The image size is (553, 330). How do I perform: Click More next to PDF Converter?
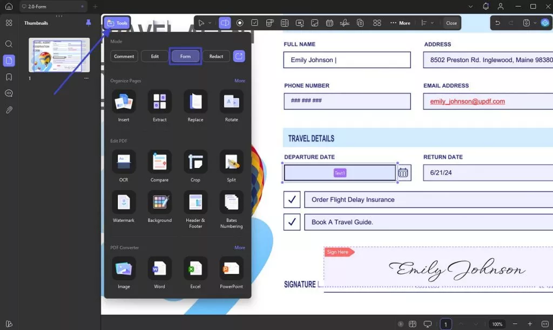click(x=239, y=247)
